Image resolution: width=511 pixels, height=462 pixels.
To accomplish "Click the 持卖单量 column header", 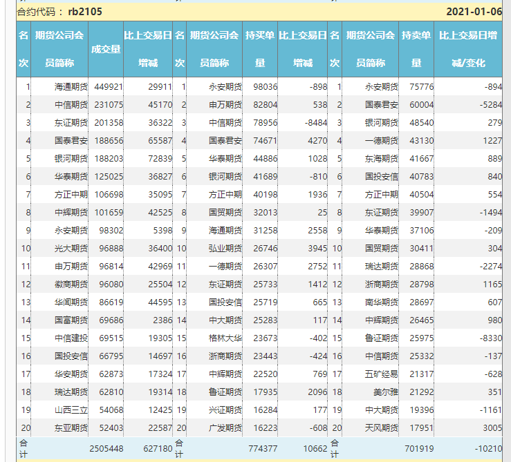I will (416, 49).
